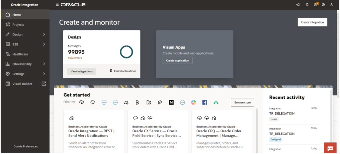The width and height of the screenshot is (340, 154).
Task: Expand the Observability section chevron
Action: pyautogui.click(x=44, y=64)
